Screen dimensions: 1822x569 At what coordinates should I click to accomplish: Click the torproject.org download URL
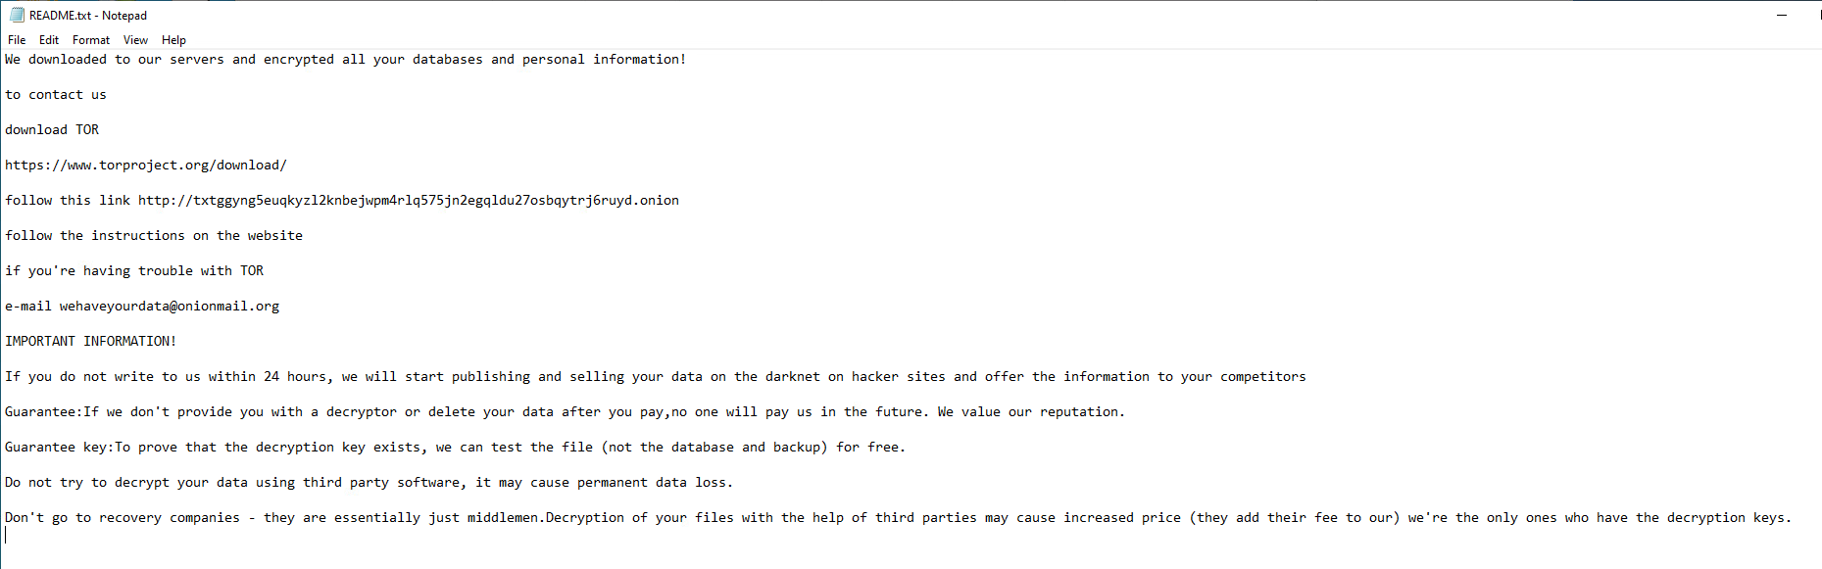coord(146,166)
